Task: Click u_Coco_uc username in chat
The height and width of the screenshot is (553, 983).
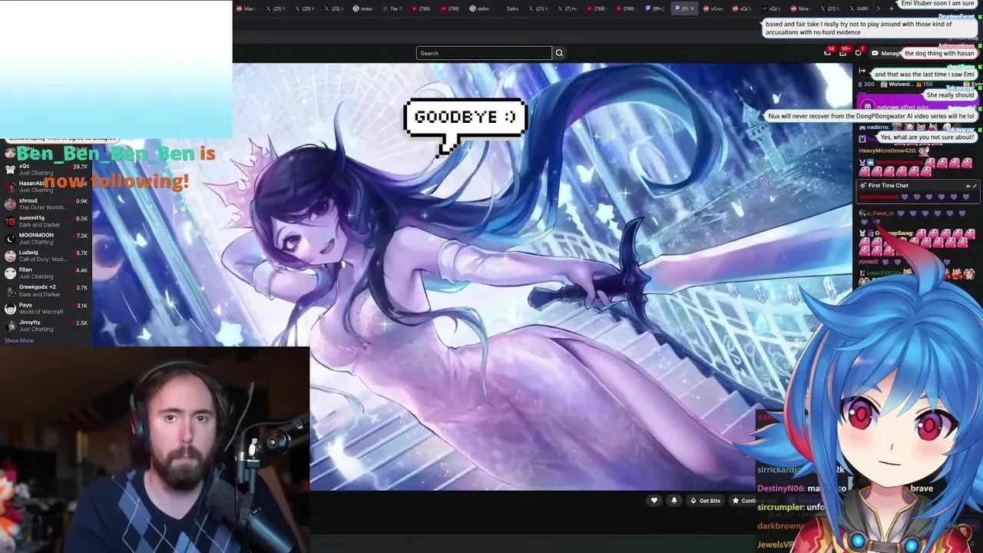Action: 881,214
